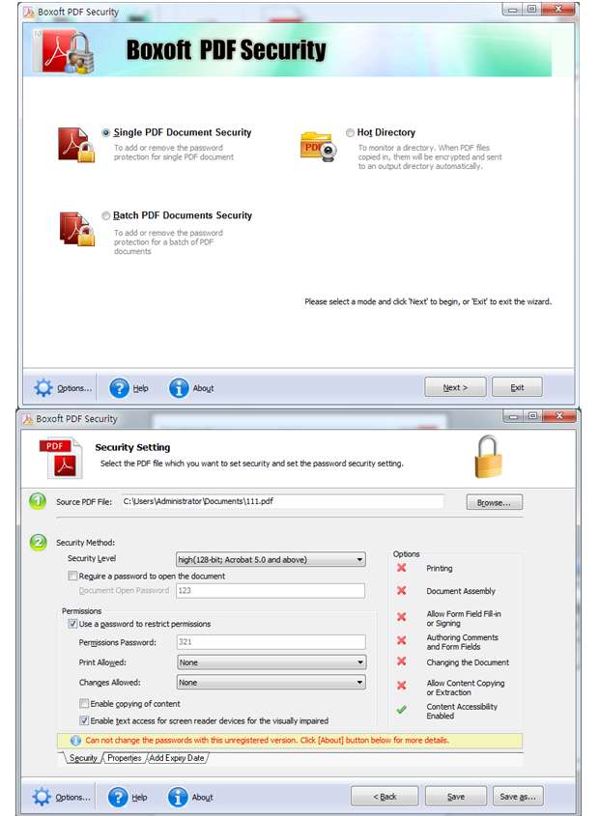The image size is (599, 816).
Task: Click the Permissions Password field
Action: (271, 642)
